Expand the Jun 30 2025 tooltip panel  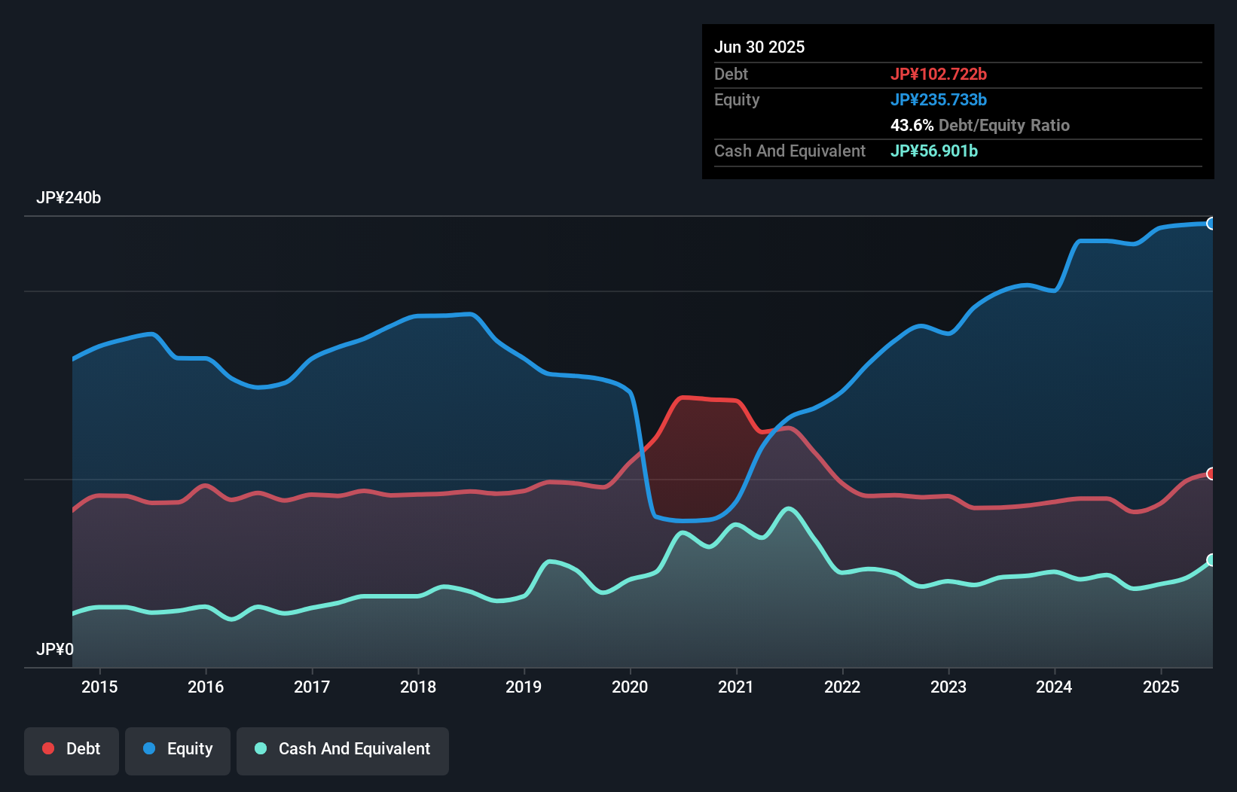pos(759,47)
